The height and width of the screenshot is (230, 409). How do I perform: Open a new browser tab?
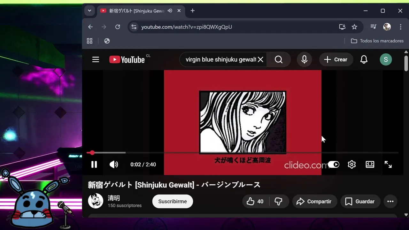[192, 11]
